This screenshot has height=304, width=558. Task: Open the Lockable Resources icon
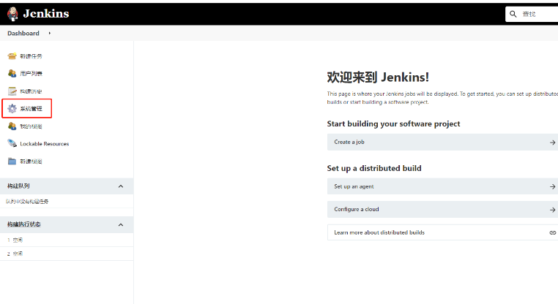tap(12, 143)
